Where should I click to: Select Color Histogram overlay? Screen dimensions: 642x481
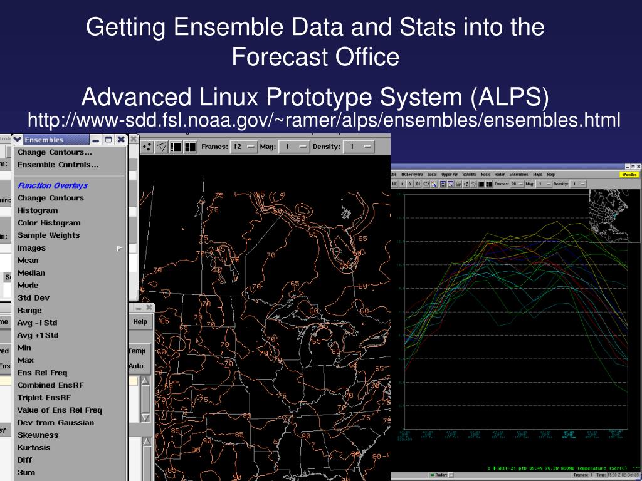(x=49, y=224)
